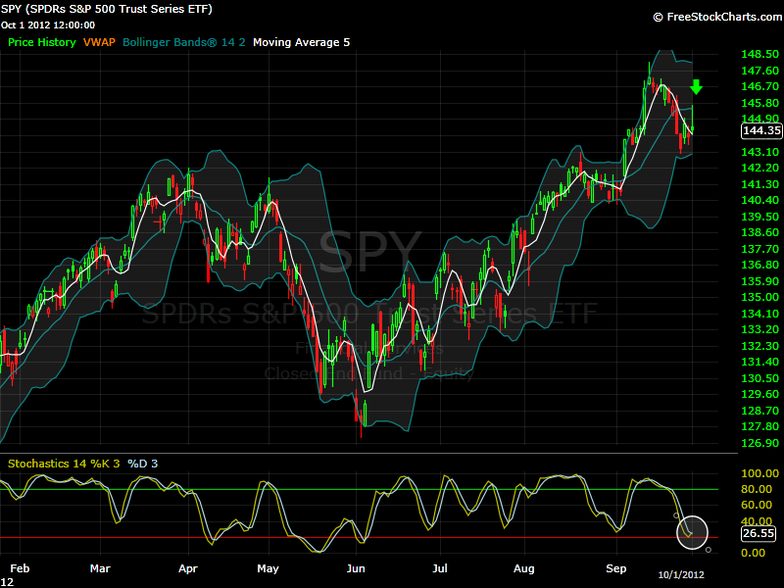Select the 126.90 price axis label
Viewport: 784px width, 588px height.
759,443
